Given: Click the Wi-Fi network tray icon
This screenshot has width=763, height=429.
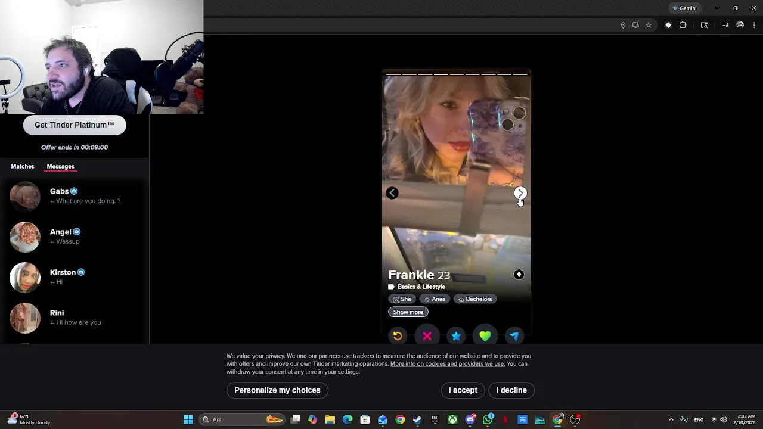Looking at the screenshot, I should 714,419.
